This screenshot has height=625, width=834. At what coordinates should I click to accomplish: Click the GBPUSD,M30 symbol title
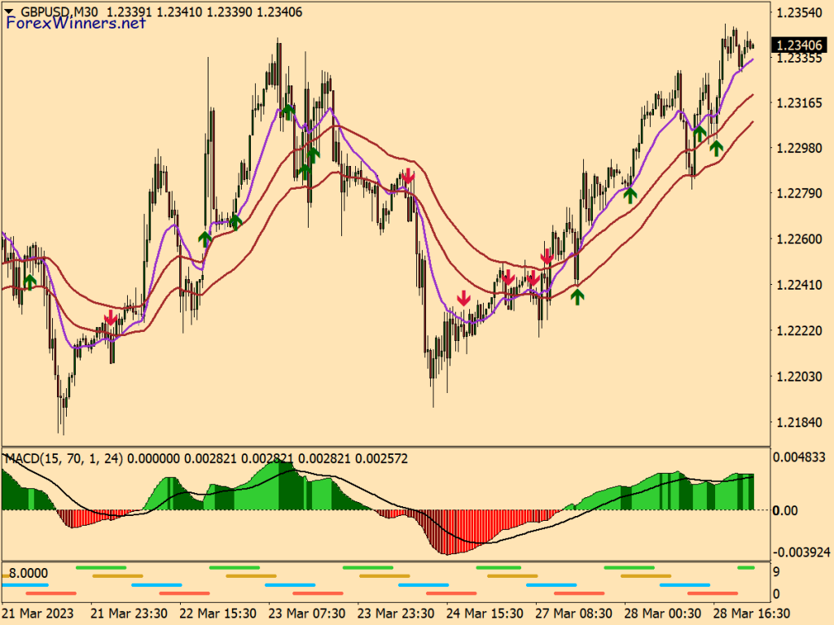coord(59,11)
